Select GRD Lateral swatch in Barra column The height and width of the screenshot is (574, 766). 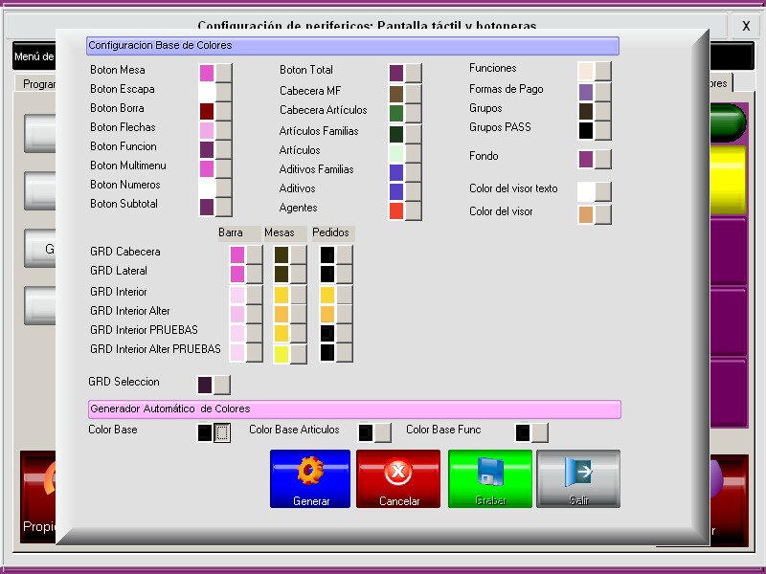click(237, 274)
